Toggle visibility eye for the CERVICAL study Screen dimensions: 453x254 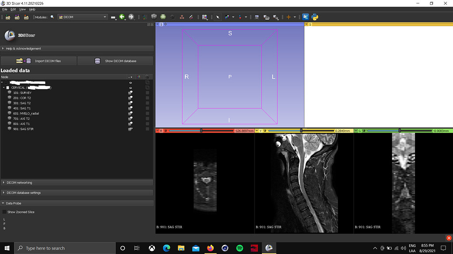pos(131,87)
